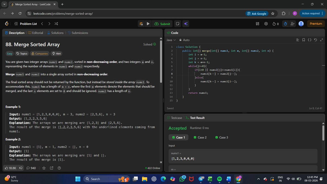Click the debug icon next to Run
The height and width of the screenshot is (184, 327).
(x=141, y=24)
